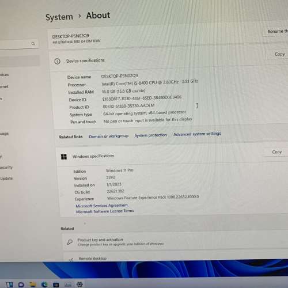Viewport: 288px width, 288px height.
Task: Click the device name value DESKTOP-P5N02Q9 in specs
Action: [119, 76]
